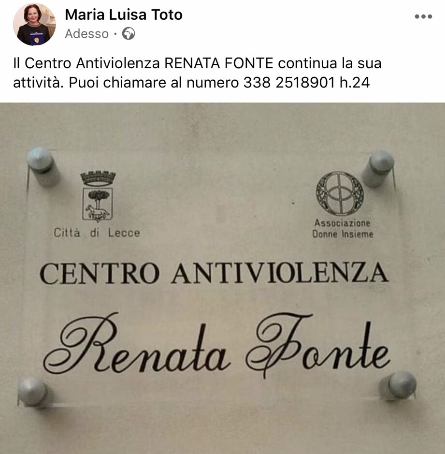Screen dimensions: 445x454
Task: Click the cursive 'Fonte' word on the plaque
Action: tap(318, 345)
